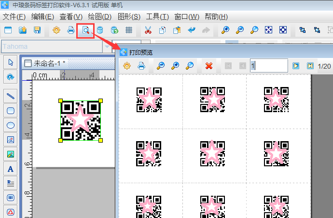Open the 文件(F) menu

[x=14, y=16]
